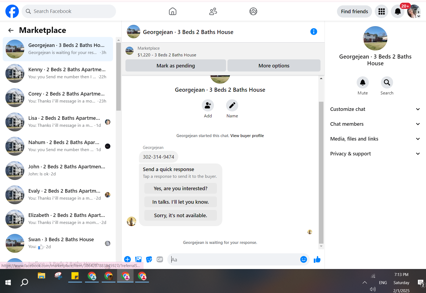Open Evaly 2 Beds 2 Baths conversation

[58, 195]
